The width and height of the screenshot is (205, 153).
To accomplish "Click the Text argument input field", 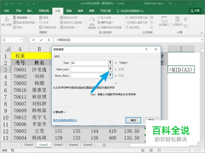I will (x=90, y=63).
